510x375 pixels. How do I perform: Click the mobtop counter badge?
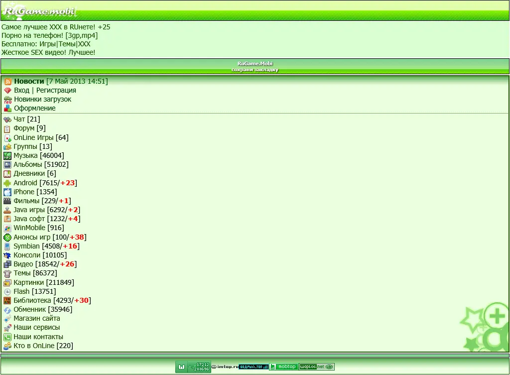click(x=283, y=367)
